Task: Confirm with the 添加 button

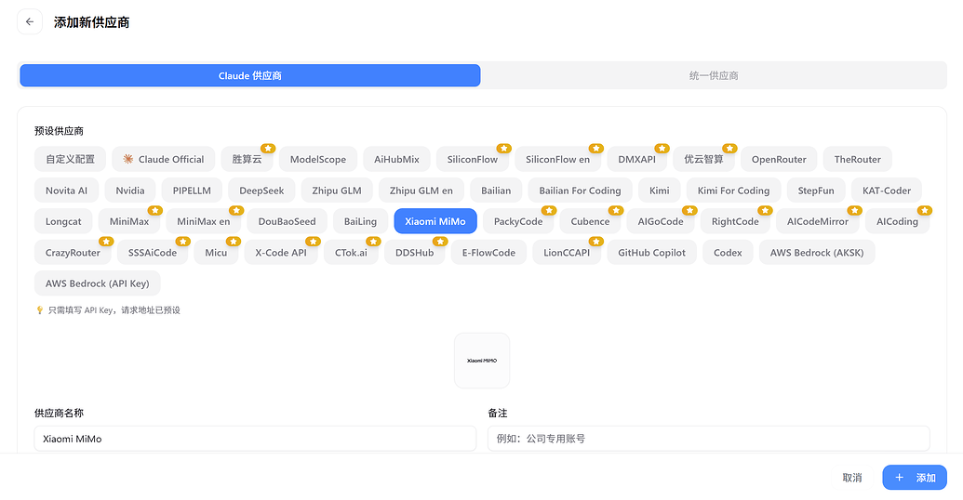Action: pos(915,478)
